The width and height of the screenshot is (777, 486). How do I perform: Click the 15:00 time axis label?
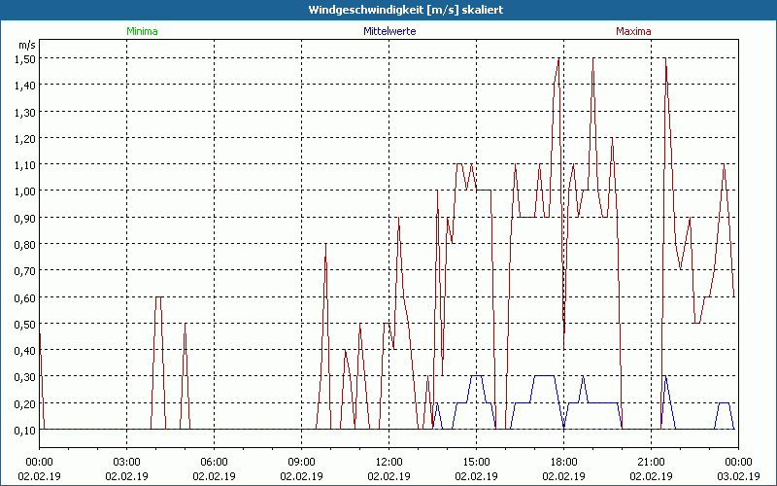coord(476,462)
